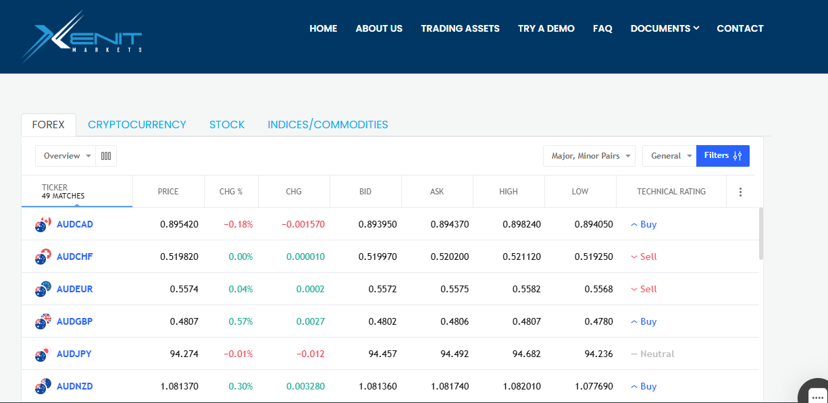The height and width of the screenshot is (403, 828).
Task: Click AUDCHF Sell technical rating
Action: tap(644, 257)
